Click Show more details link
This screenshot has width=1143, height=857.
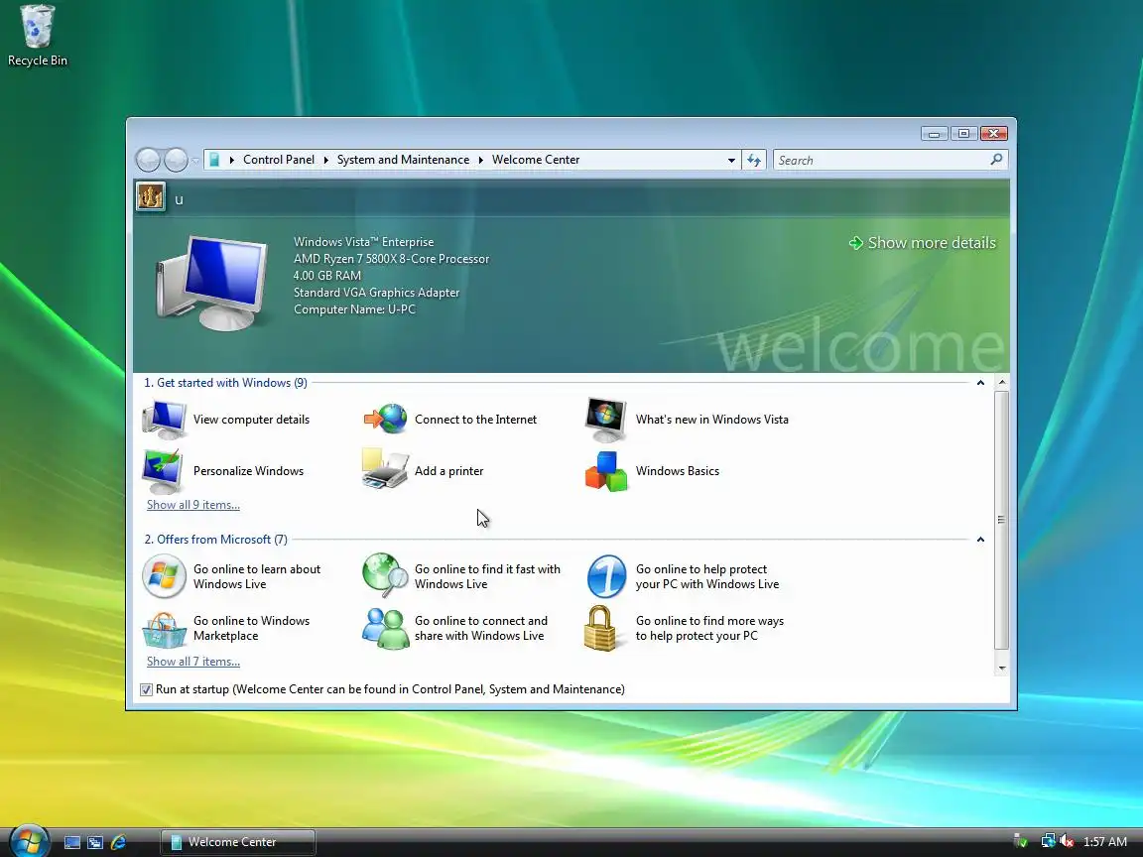tap(923, 243)
